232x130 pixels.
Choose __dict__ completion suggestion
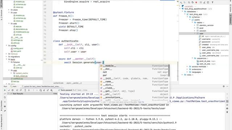[134, 85]
